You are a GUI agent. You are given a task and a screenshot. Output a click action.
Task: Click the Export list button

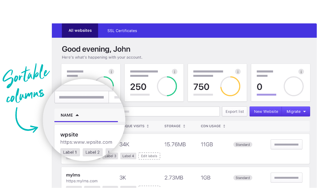coord(235,112)
